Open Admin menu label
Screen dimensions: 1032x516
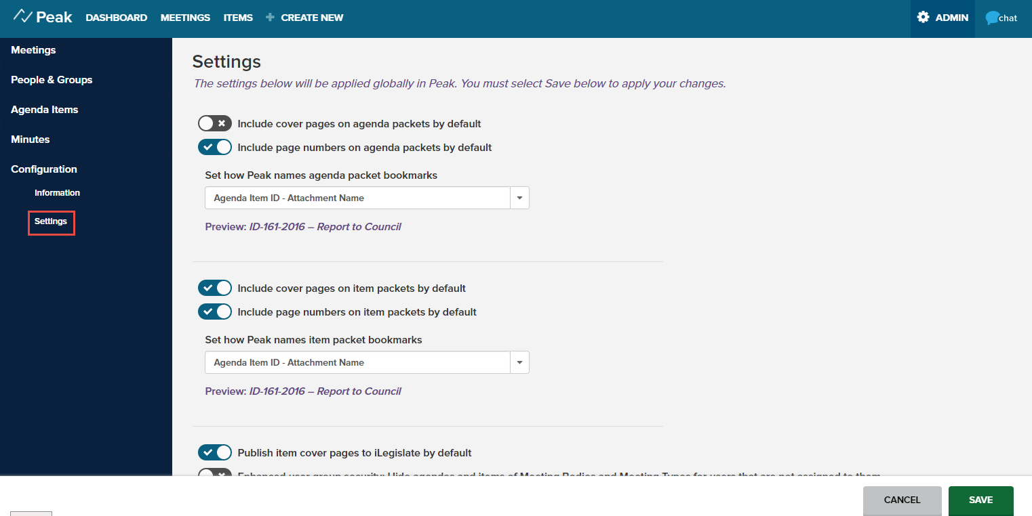click(952, 18)
